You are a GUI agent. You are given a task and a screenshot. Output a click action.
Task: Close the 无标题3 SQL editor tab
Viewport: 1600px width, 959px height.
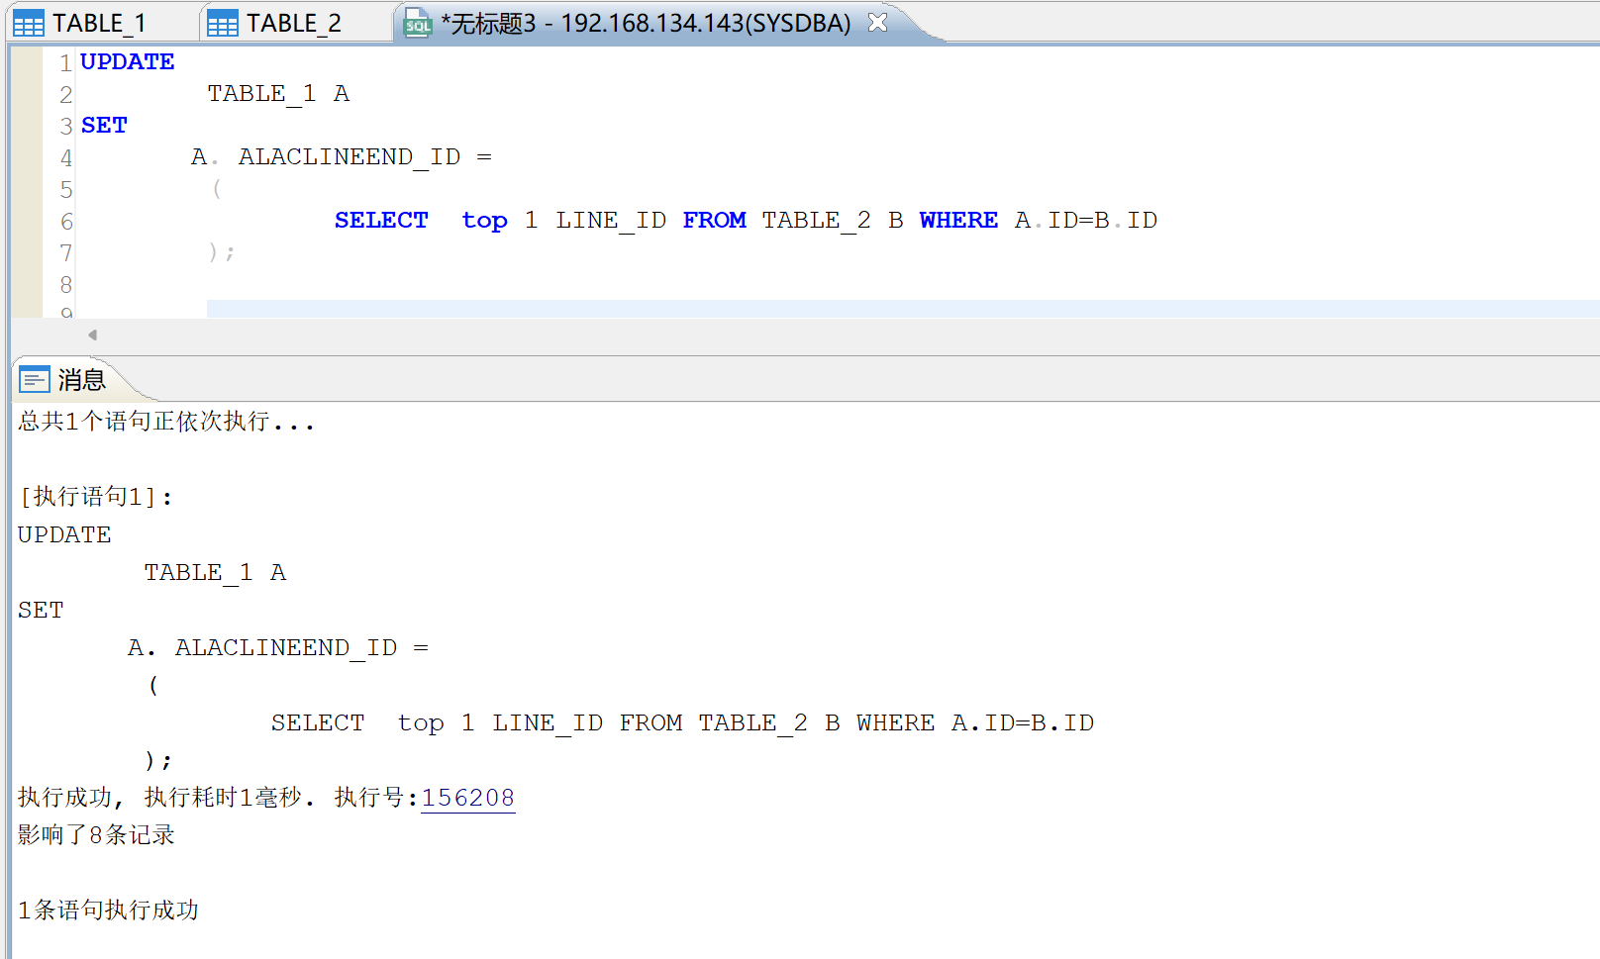tap(877, 23)
